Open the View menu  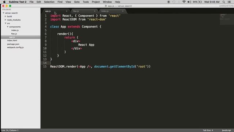(68, 2)
